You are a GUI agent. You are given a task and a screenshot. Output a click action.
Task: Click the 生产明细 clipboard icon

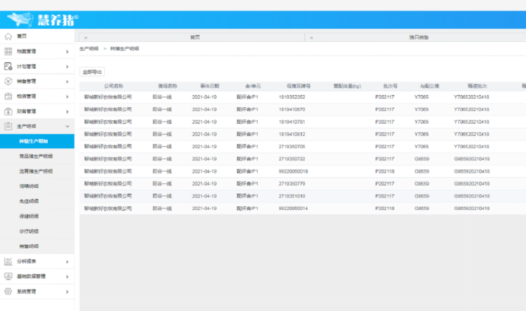[x=8, y=126]
